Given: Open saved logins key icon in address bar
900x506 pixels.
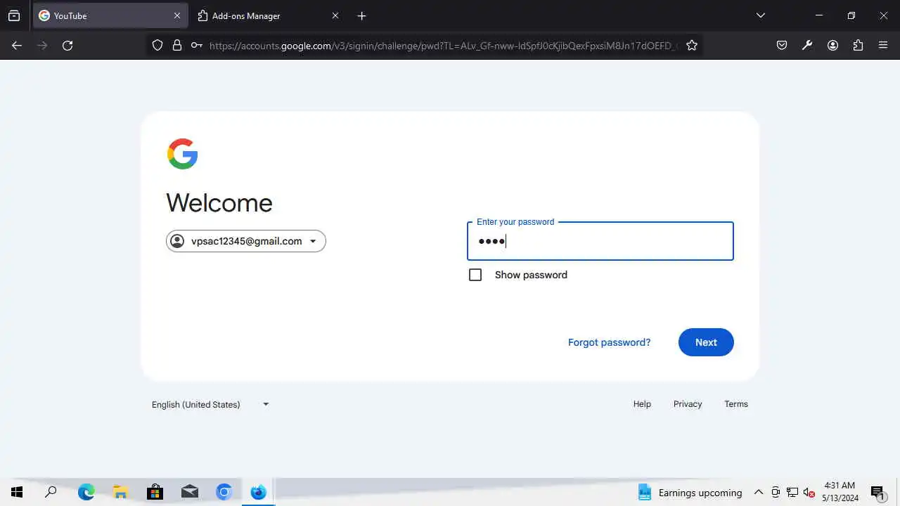Looking at the screenshot, I should tap(197, 45).
